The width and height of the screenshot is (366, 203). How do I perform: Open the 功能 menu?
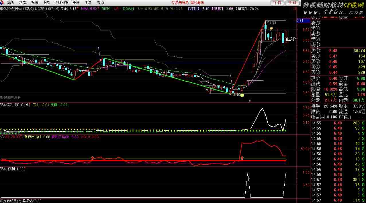pyautogui.click(x=22, y=3)
